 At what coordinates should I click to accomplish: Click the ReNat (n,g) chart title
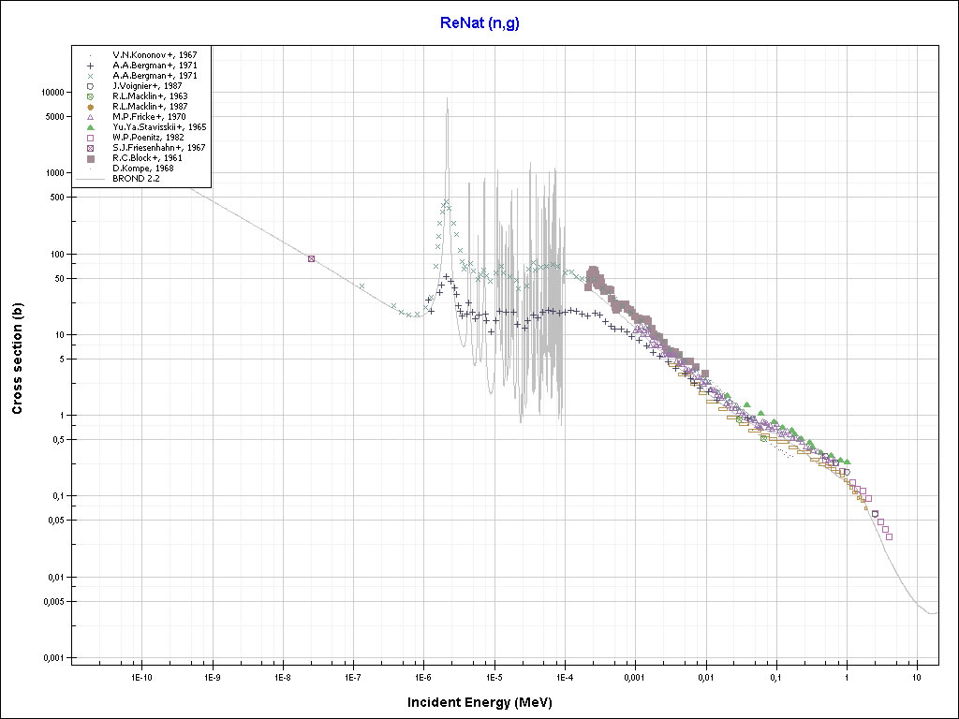pyautogui.click(x=479, y=23)
